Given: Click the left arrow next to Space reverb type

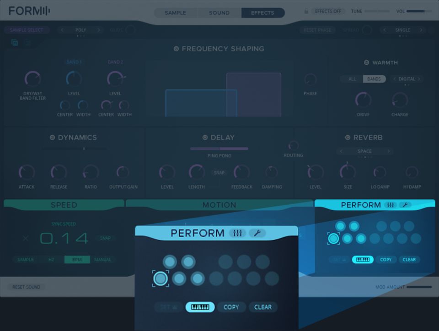Looking at the screenshot, I should 341,151.
